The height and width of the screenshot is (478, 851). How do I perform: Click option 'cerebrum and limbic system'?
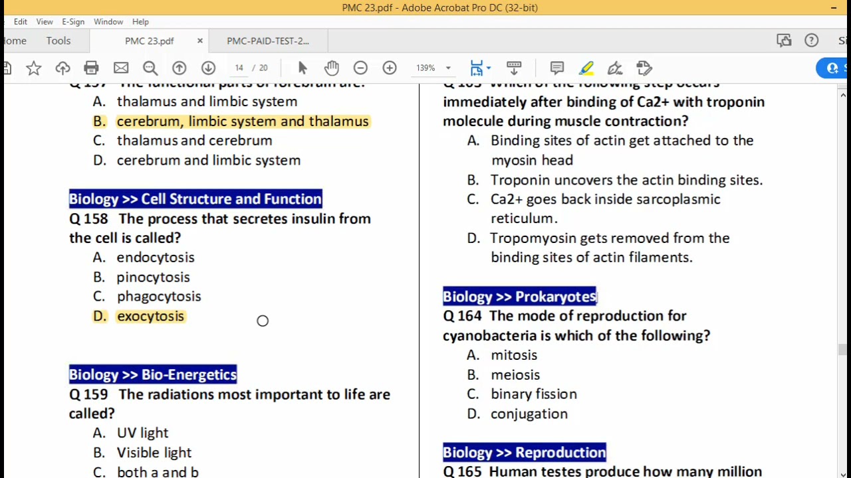209,160
